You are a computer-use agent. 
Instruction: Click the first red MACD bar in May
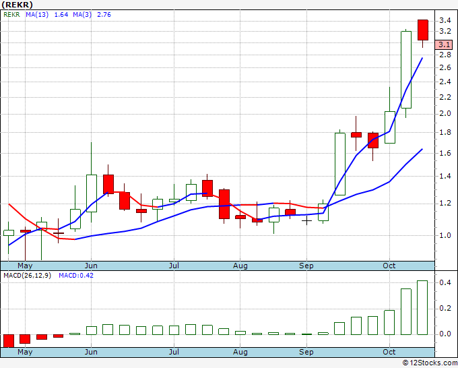tap(9, 340)
